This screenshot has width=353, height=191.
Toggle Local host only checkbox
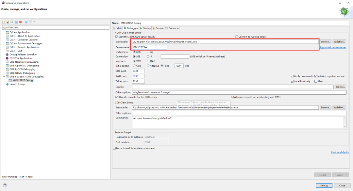(x=292, y=81)
